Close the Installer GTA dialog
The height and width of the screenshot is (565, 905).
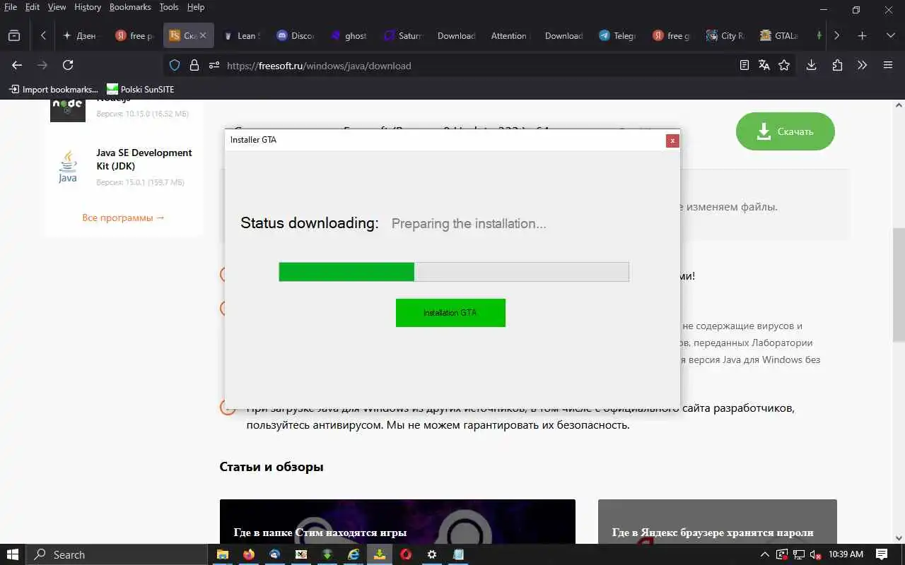(x=672, y=141)
